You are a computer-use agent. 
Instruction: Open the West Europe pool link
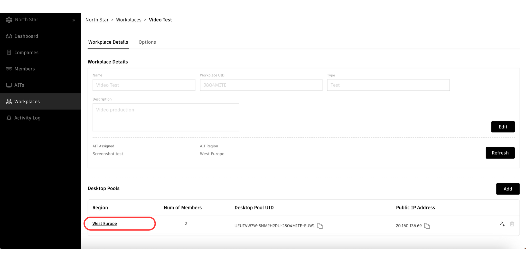tap(105, 224)
